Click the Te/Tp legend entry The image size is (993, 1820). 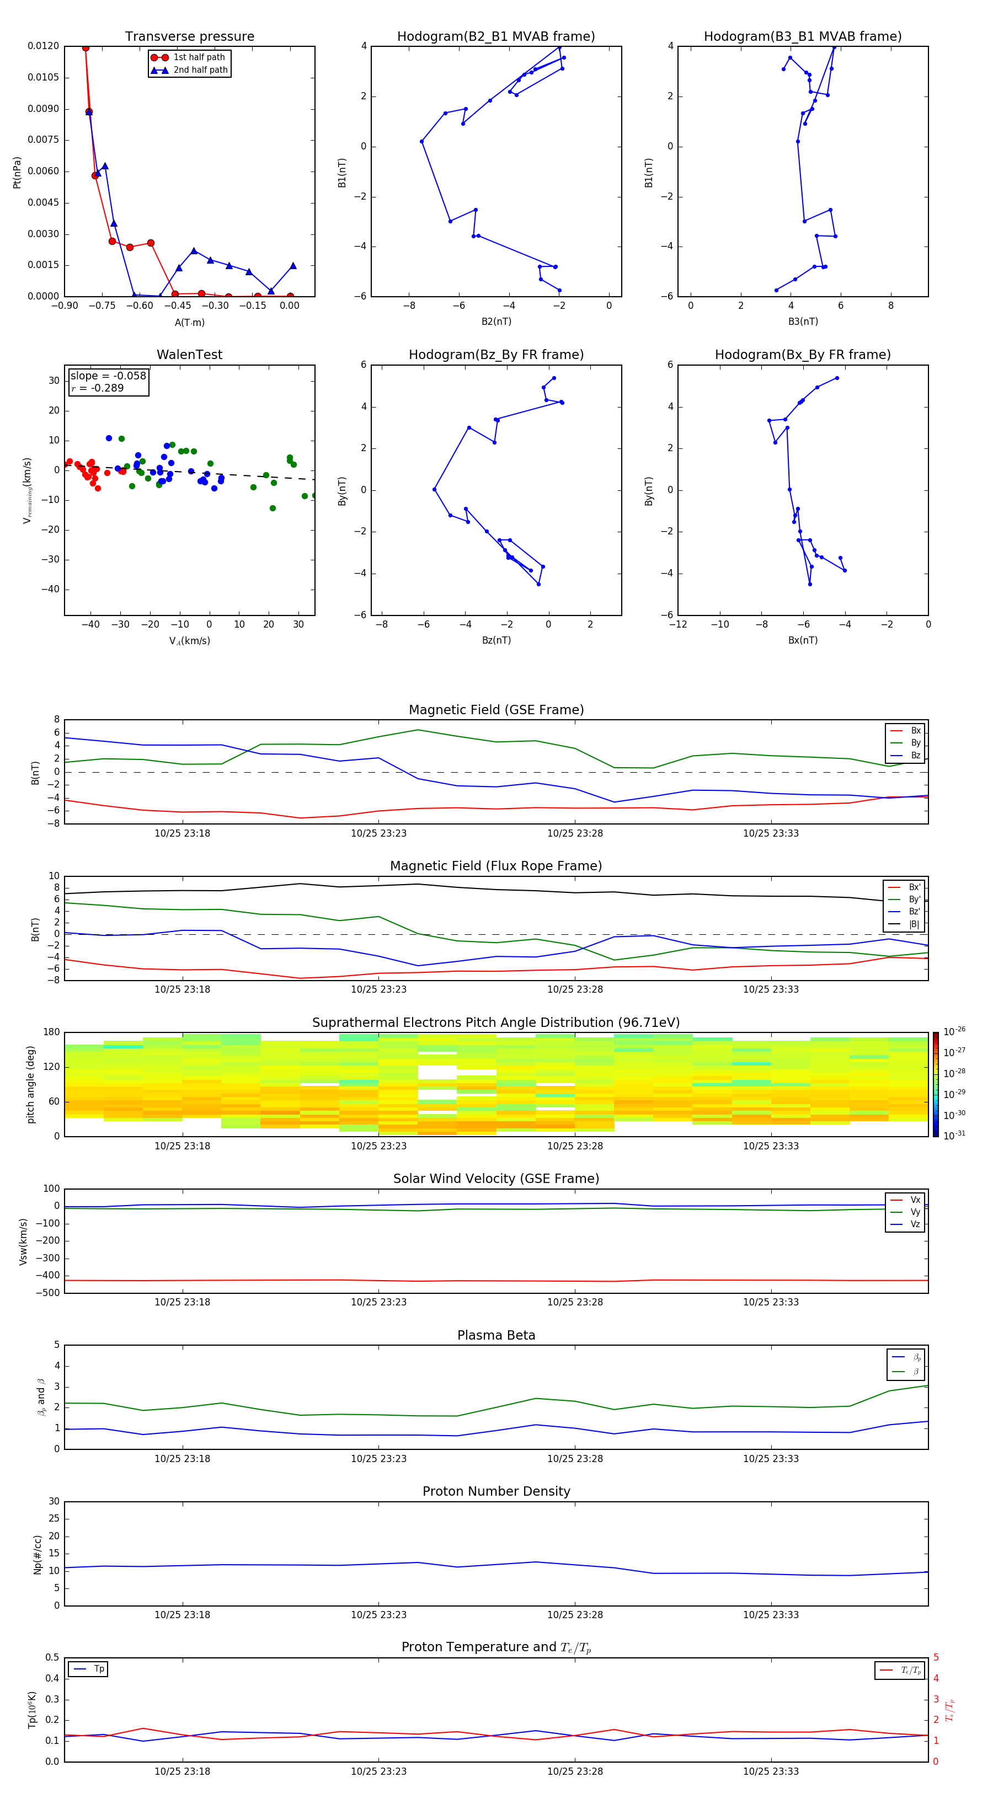pos(901,1670)
